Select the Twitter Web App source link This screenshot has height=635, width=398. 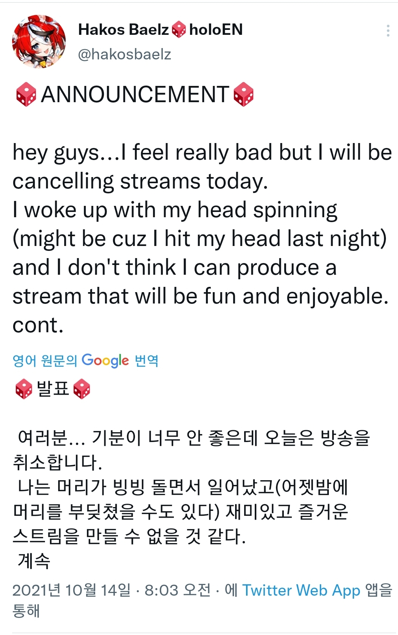tap(301, 590)
